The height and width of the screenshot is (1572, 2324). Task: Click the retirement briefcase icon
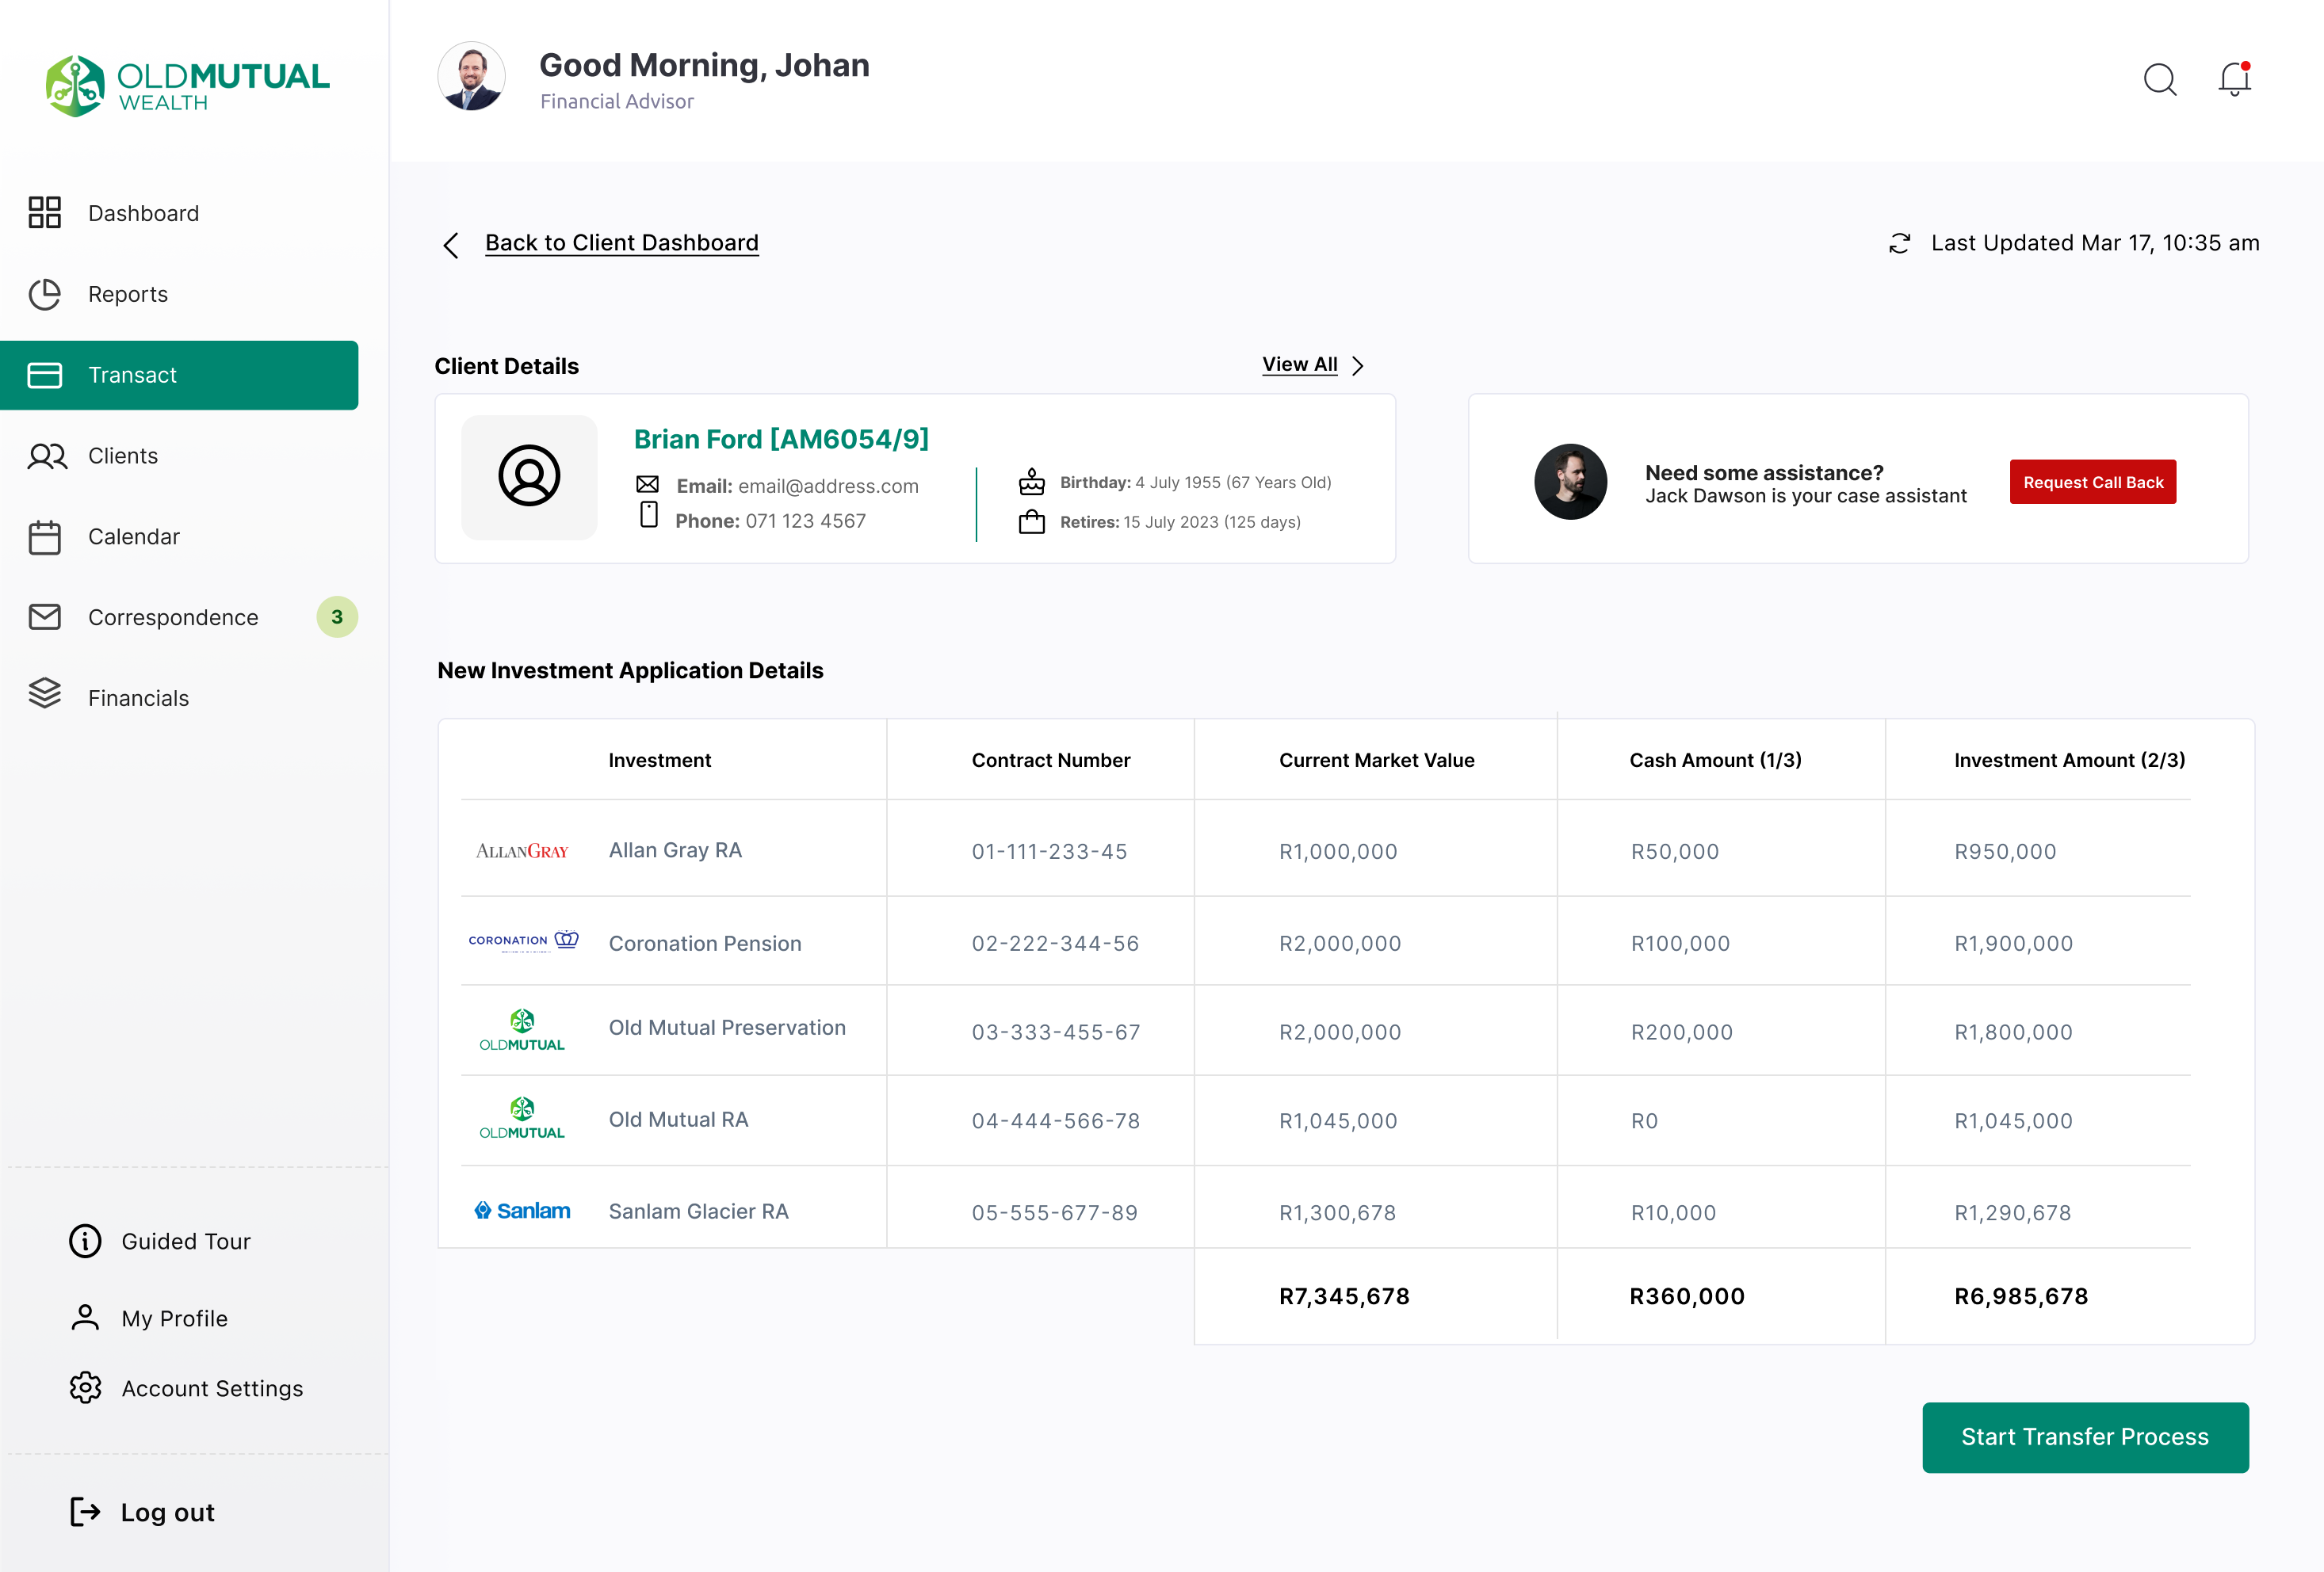click(x=1032, y=521)
